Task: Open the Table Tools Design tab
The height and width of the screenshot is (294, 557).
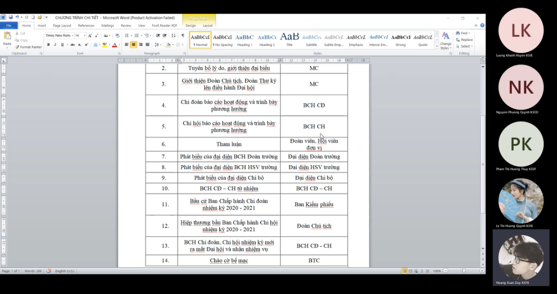Action: [191, 25]
